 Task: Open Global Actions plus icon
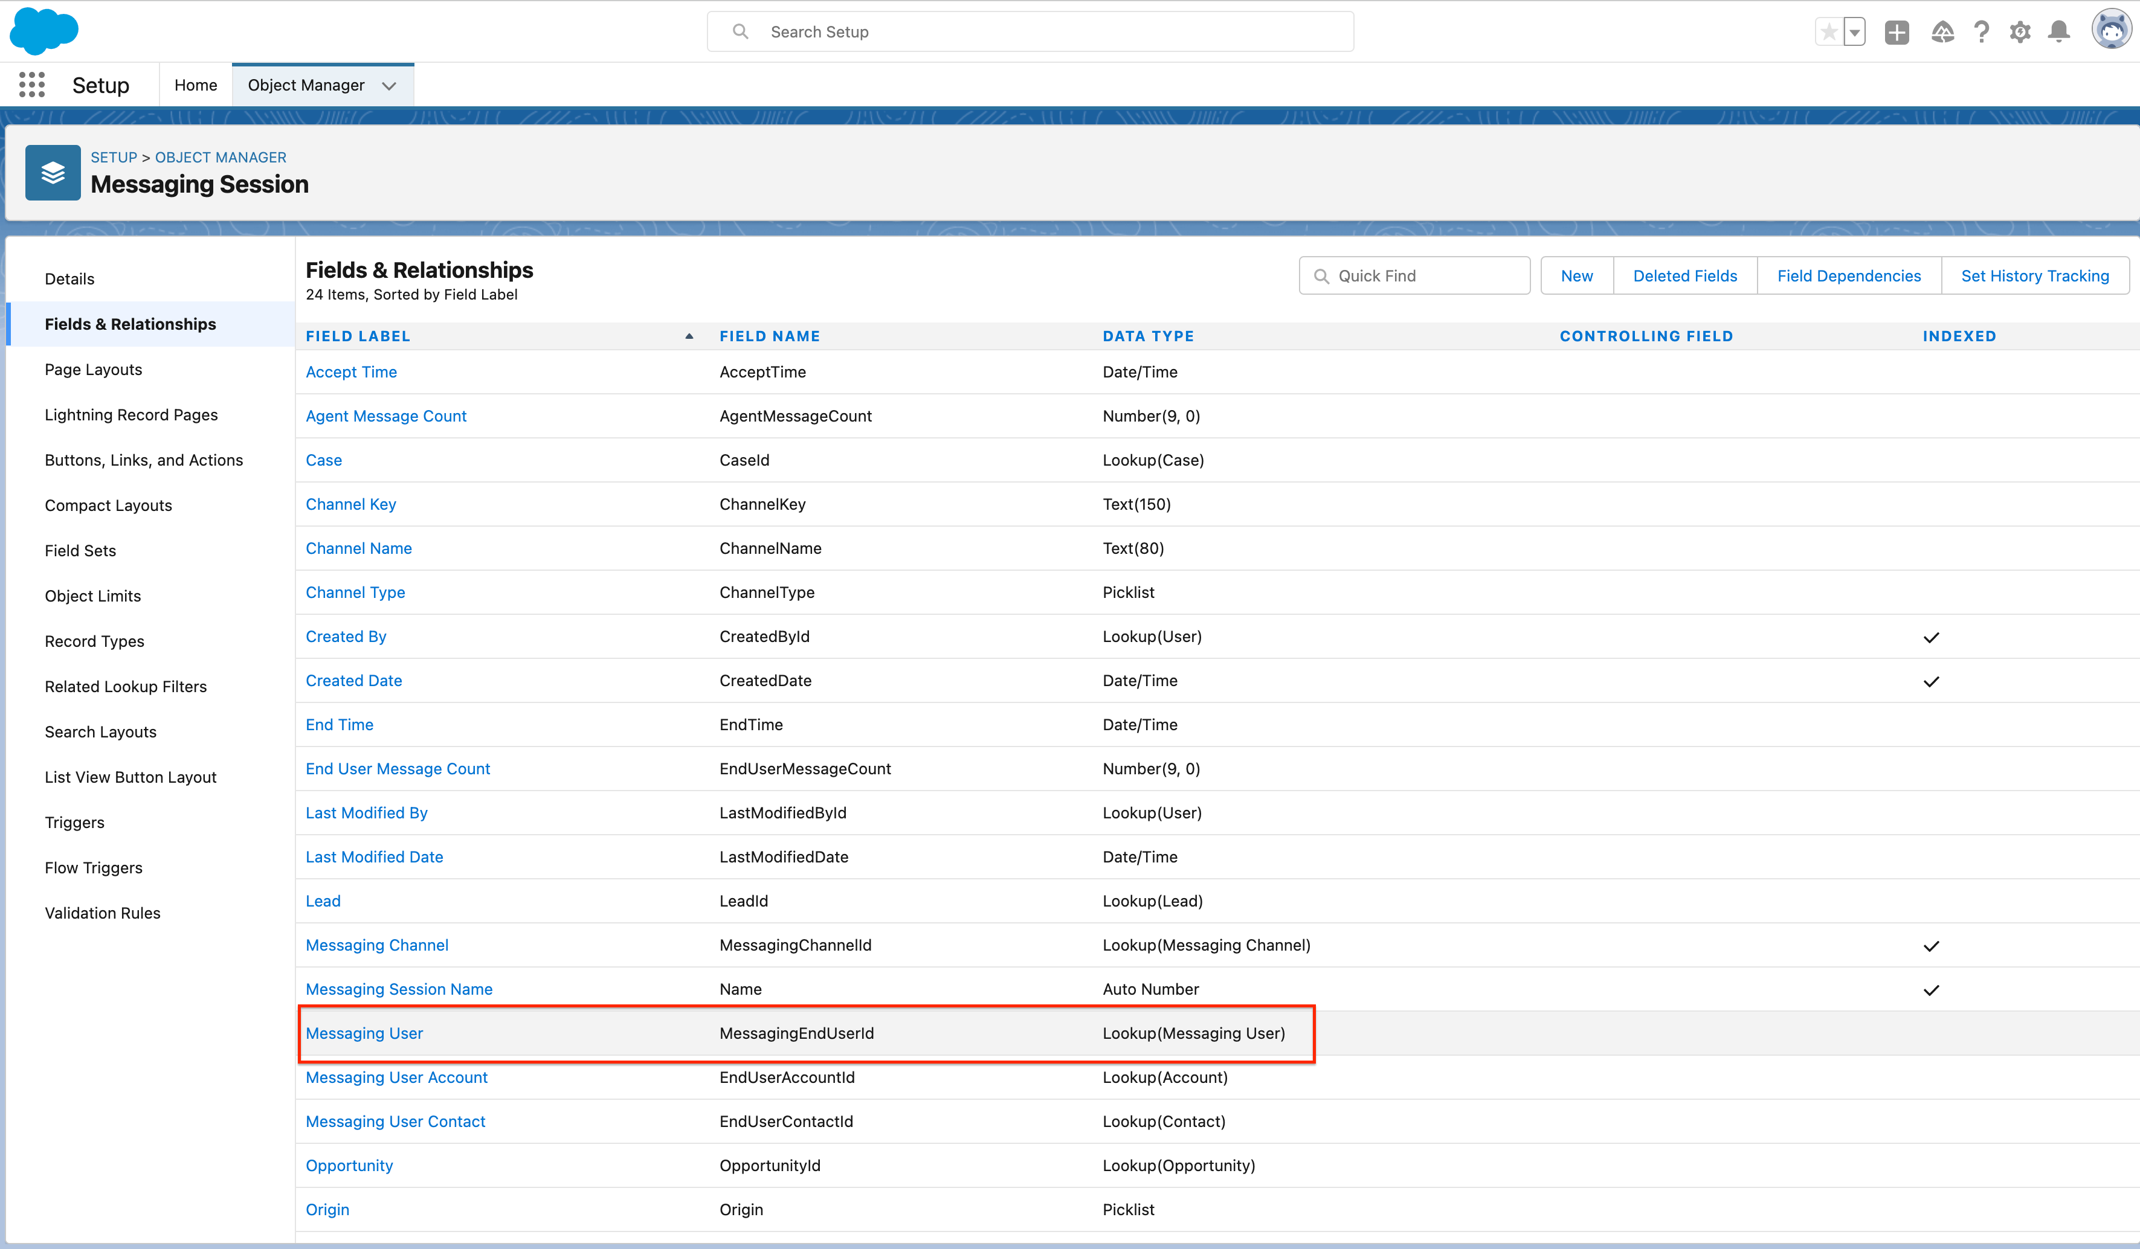click(x=1897, y=32)
